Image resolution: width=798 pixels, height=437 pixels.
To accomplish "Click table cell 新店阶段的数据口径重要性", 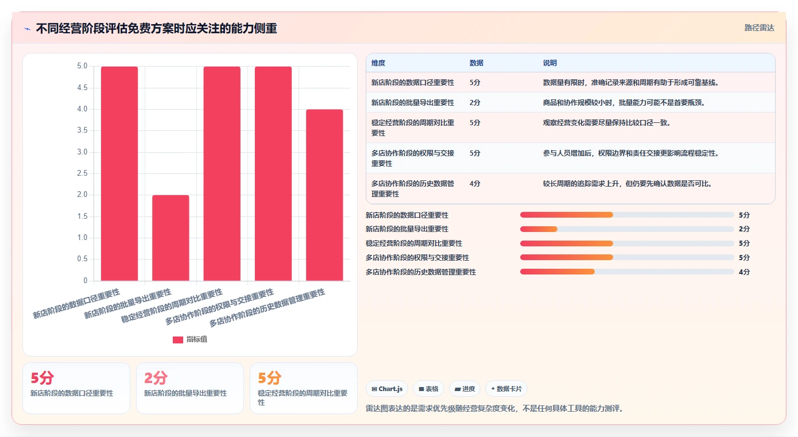I will [413, 83].
